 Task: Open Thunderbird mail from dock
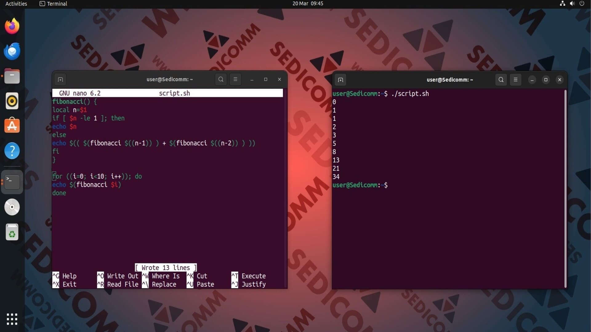(12, 51)
